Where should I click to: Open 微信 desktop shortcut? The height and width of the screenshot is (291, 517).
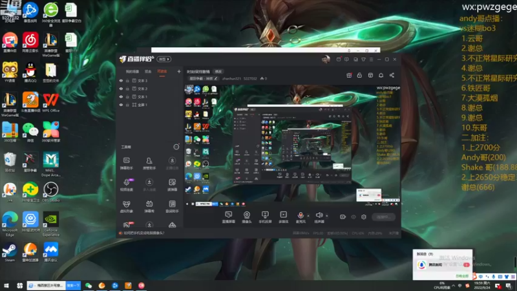pos(30,133)
